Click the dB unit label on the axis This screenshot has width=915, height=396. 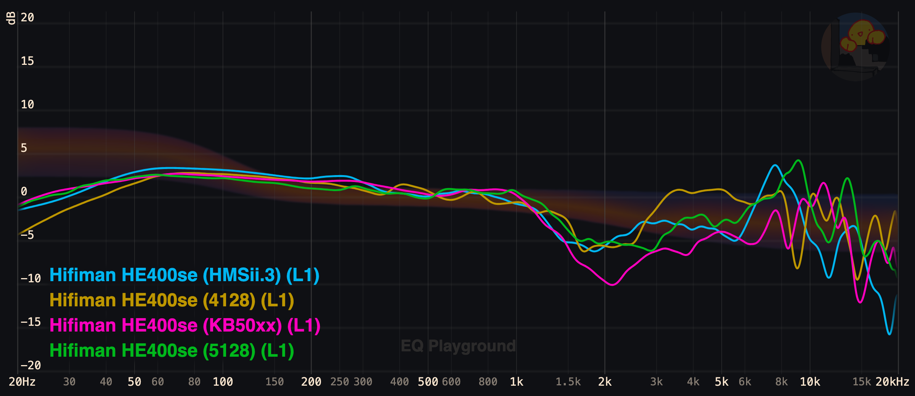click(11, 18)
